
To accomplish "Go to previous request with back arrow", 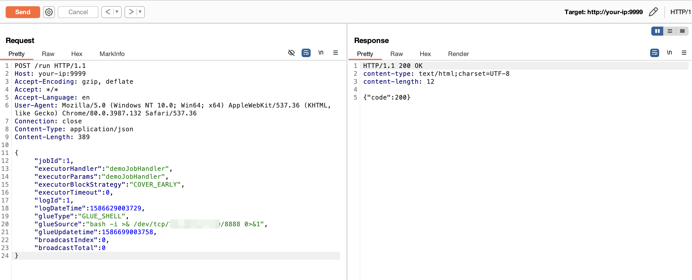I will coord(108,12).
